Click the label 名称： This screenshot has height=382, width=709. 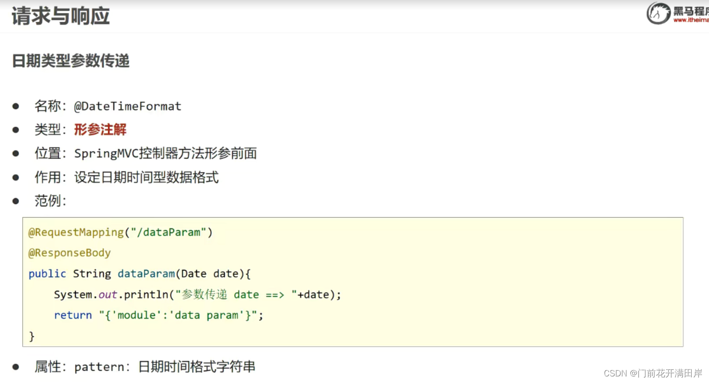tap(51, 106)
